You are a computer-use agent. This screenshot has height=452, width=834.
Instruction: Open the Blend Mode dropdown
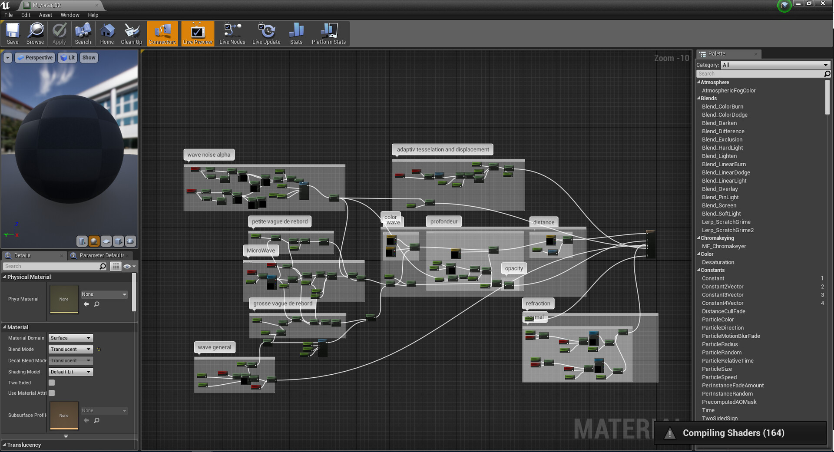tap(70, 349)
